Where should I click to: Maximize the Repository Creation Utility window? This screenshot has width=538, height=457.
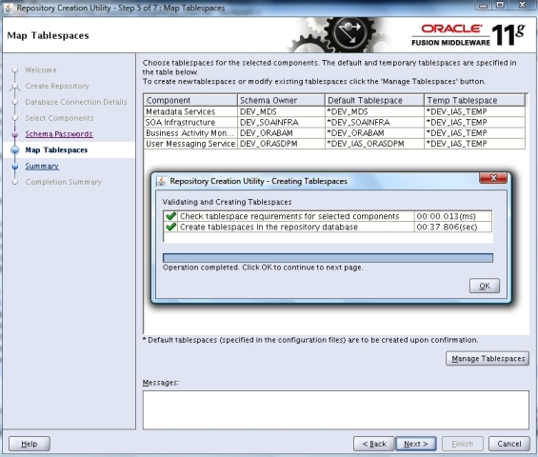click(500, 5)
